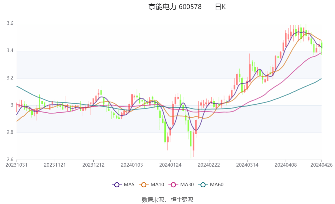Click the 数据来源 恒生聚源 link
Screen dimensions: 335x204
[x=167, y=200]
